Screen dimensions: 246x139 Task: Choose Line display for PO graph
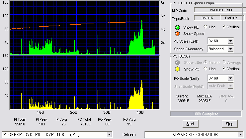click(205, 69)
